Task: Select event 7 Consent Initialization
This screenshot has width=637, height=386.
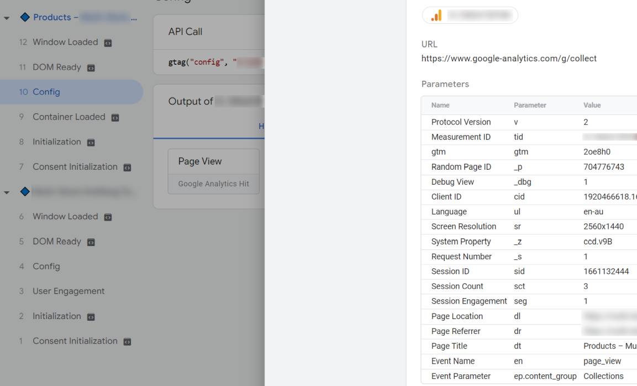Action: coord(75,167)
